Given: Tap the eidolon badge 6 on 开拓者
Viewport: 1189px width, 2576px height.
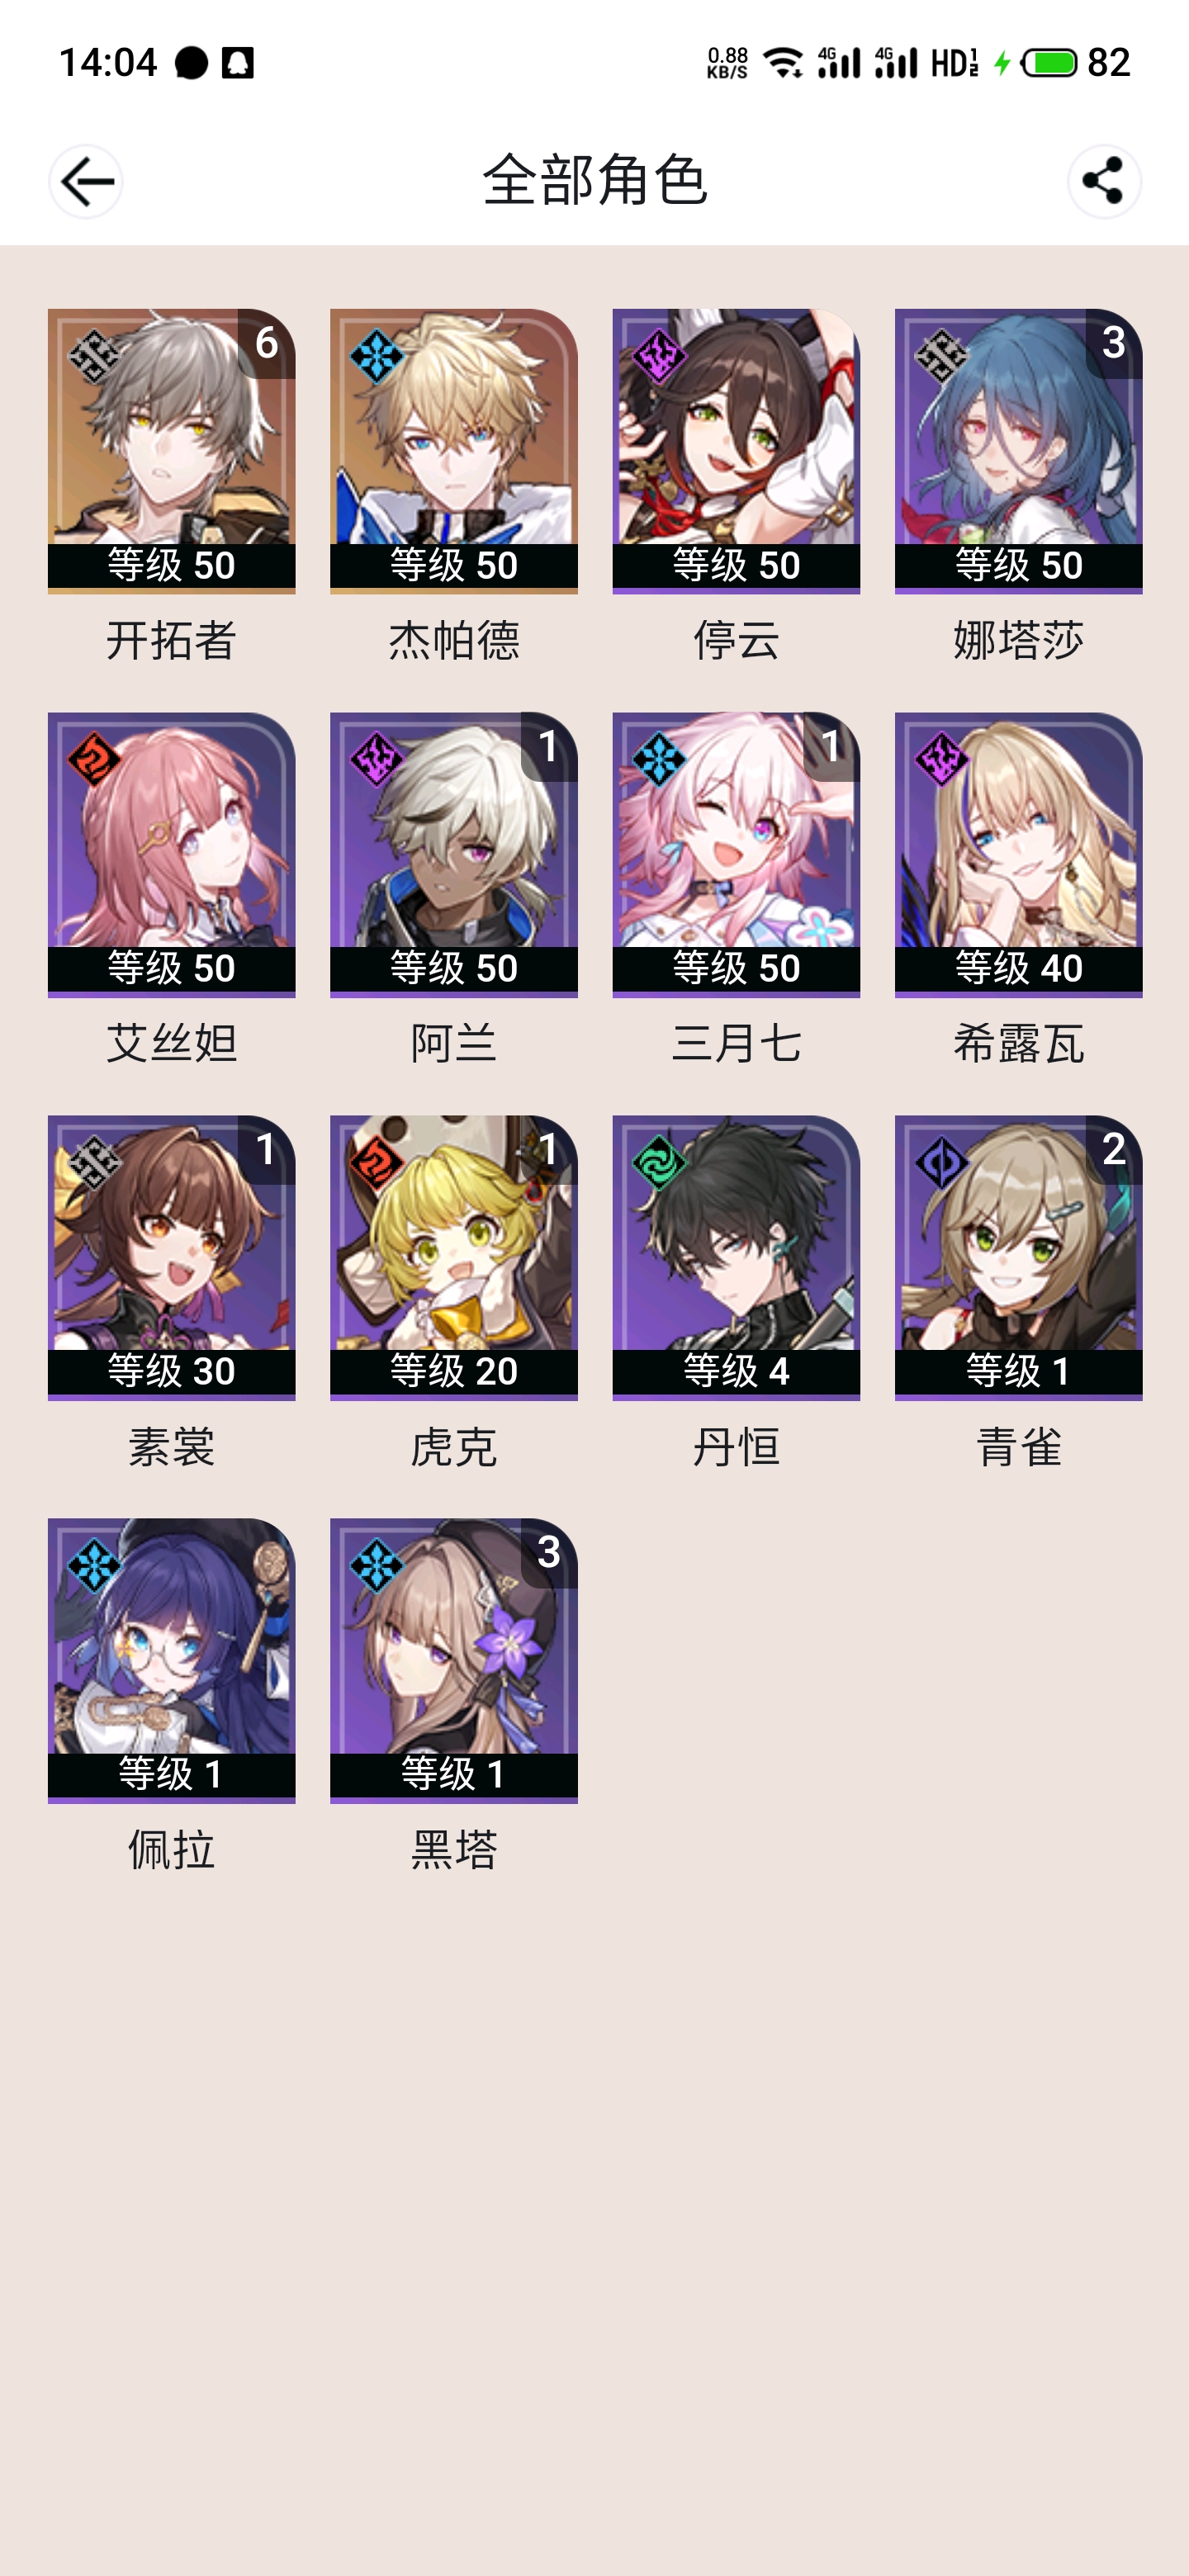Looking at the screenshot, I should point(266,343).
